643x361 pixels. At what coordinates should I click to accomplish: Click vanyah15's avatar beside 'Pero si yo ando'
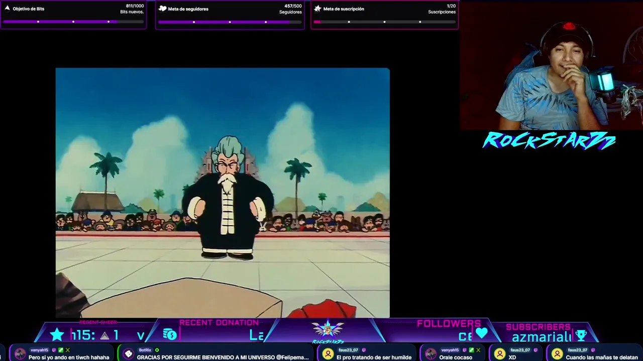pos(20,354)
